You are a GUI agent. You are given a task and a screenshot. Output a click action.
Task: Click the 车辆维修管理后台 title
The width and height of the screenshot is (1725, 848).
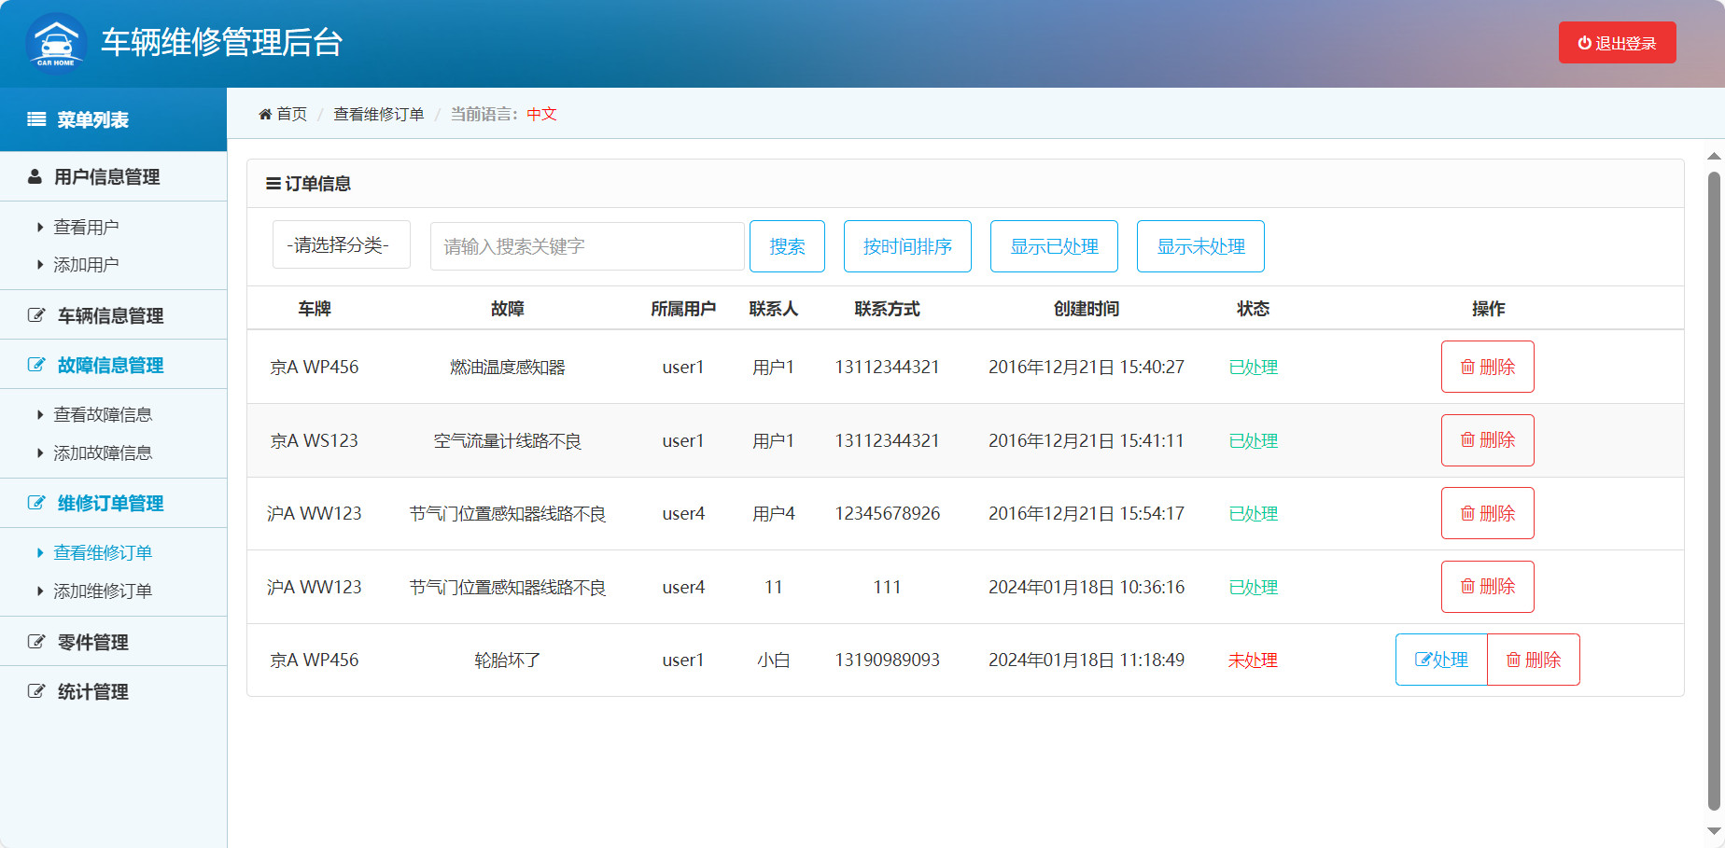click(x=222, y=43)
